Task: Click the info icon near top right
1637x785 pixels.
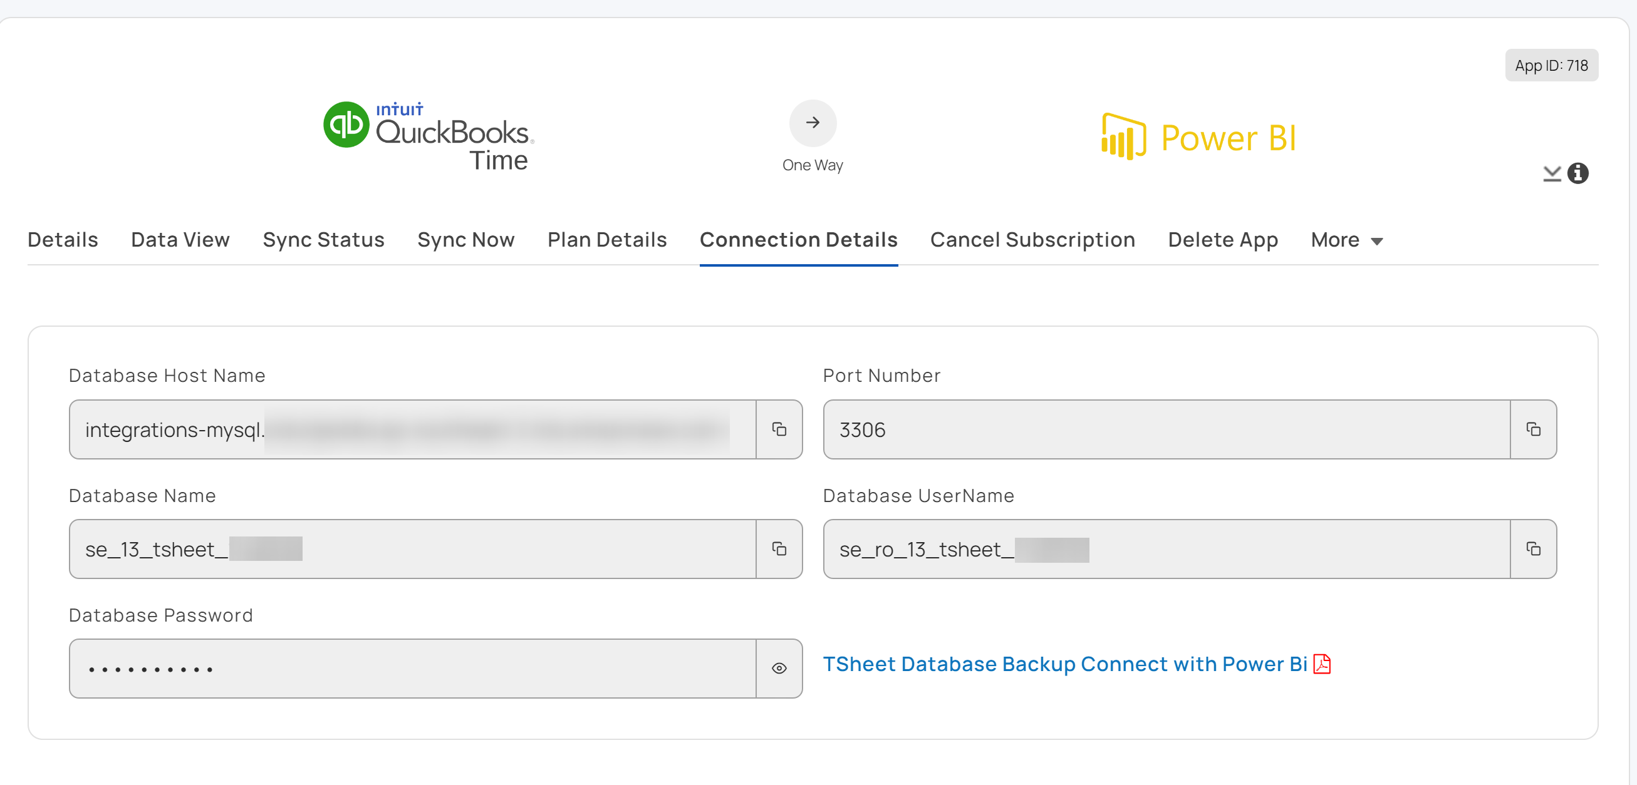Action: tap(1578, 173)
